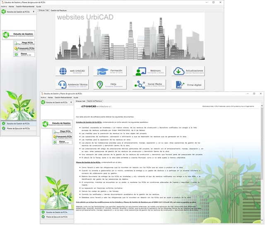Click vertical scrollbar thumb in front window
Screen dimensions: 265x225
pos(262,144)
